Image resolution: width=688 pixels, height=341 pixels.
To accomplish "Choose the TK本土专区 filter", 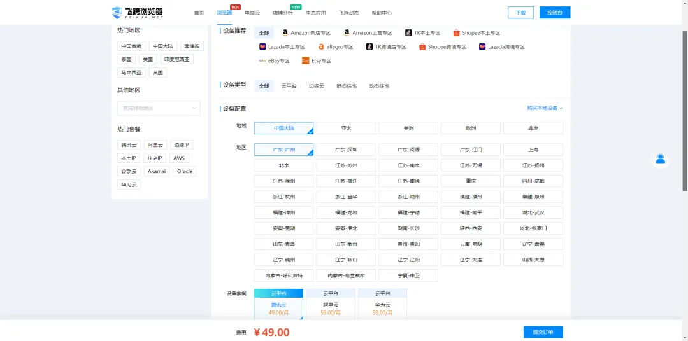I will [x=422, y=33].
